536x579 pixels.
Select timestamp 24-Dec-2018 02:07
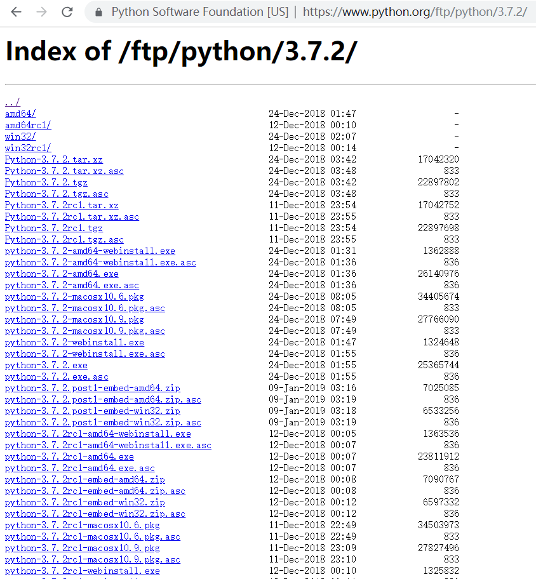point(312,136)
